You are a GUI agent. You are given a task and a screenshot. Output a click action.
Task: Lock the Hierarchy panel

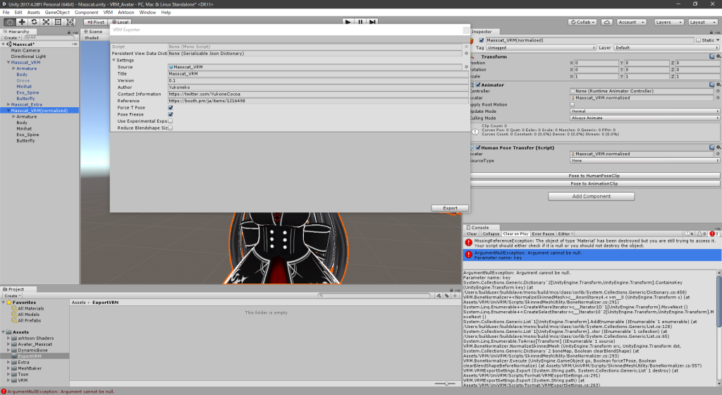pos(69,32)
